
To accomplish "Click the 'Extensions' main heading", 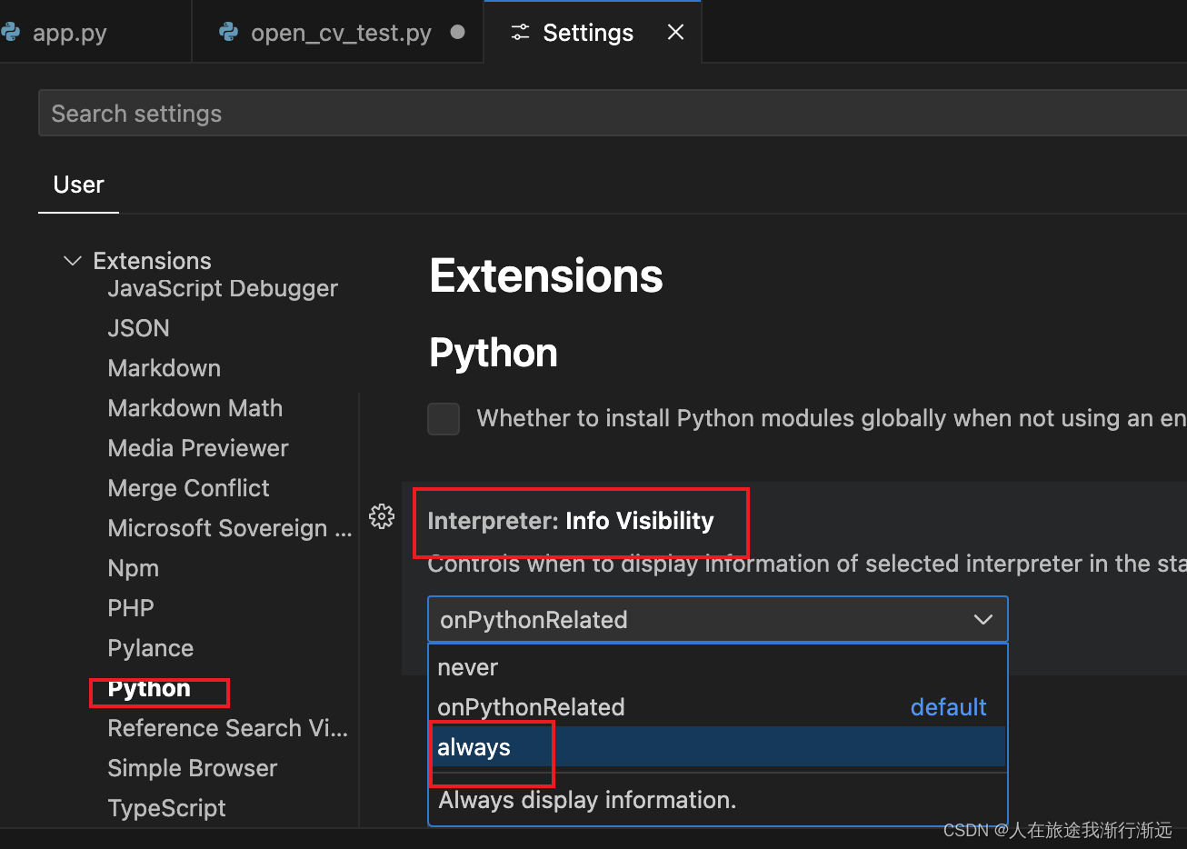I will (x=546, y=275).
